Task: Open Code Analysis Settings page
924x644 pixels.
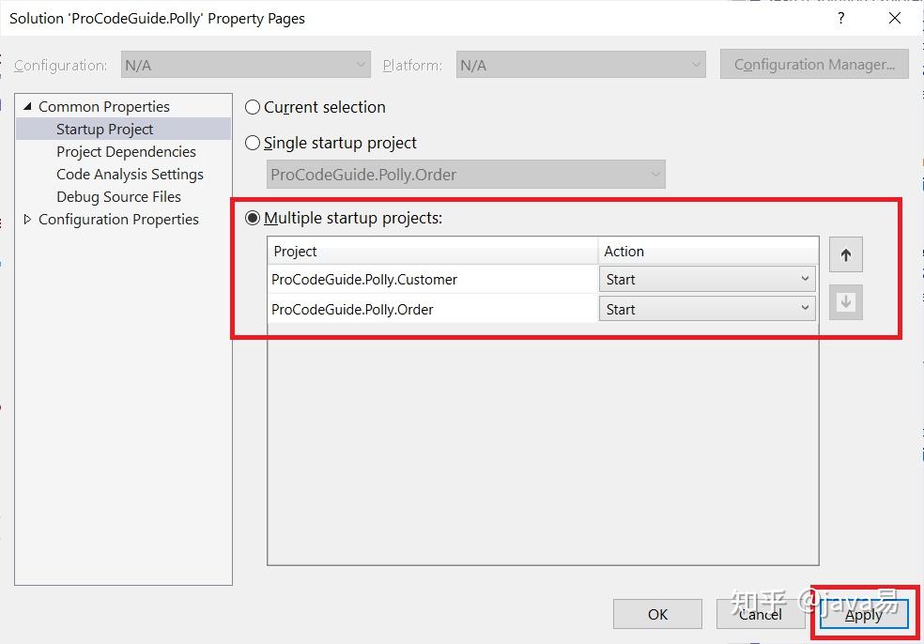Action: pos(130,175)
